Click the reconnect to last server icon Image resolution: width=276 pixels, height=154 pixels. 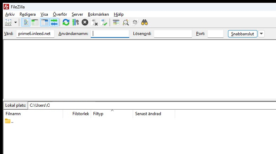pos(104,22)
